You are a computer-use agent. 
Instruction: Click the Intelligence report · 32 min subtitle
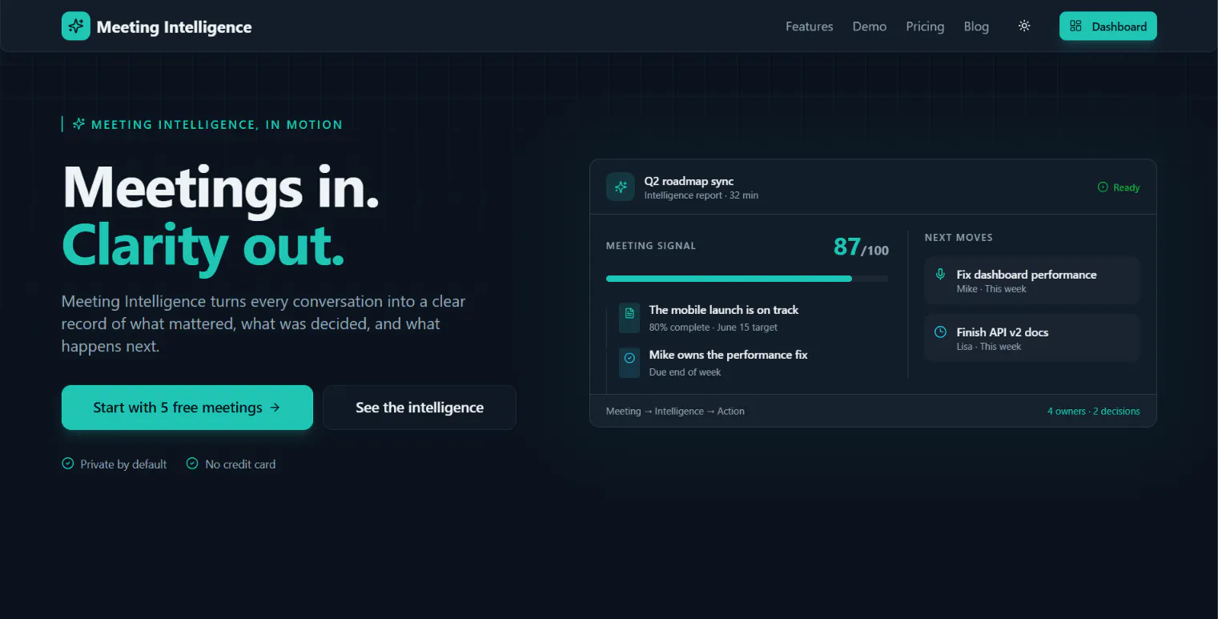coord(701,195)
